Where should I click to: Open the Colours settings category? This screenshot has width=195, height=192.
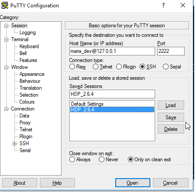coord(27,102)
